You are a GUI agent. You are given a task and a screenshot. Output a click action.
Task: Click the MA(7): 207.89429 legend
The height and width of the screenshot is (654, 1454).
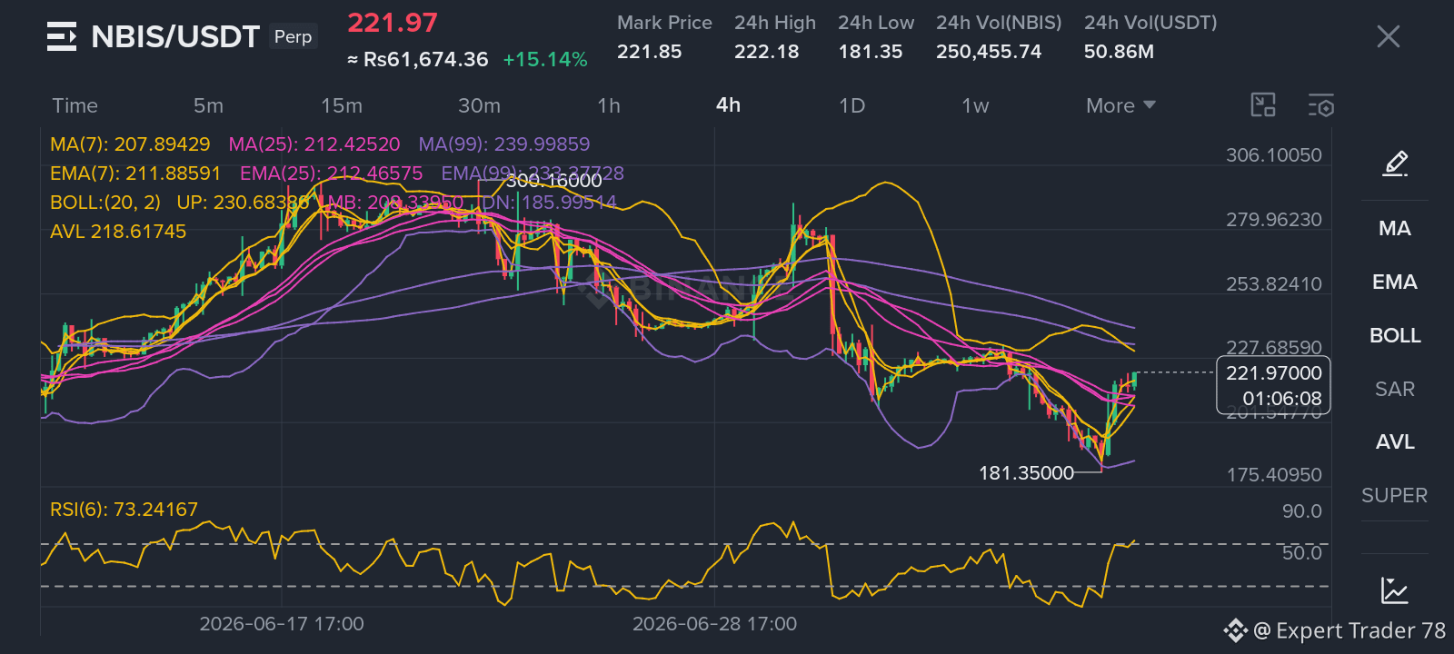[x=130, y=144]
